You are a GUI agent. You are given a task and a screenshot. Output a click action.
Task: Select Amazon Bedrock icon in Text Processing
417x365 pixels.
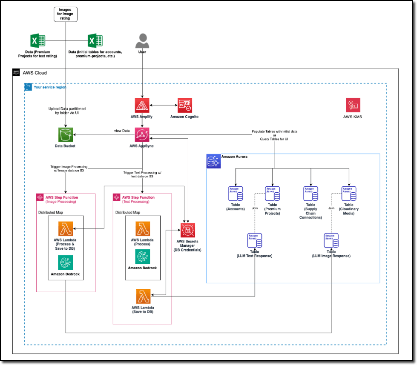click(x=142, y=257)
